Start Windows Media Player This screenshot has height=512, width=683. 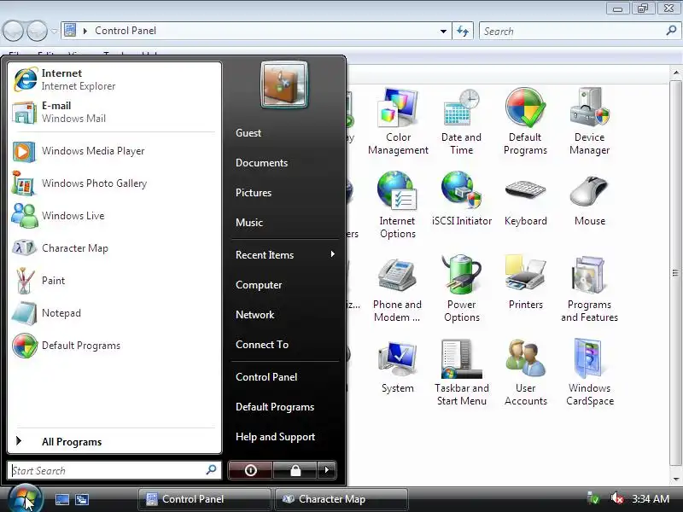click(114, 151)
